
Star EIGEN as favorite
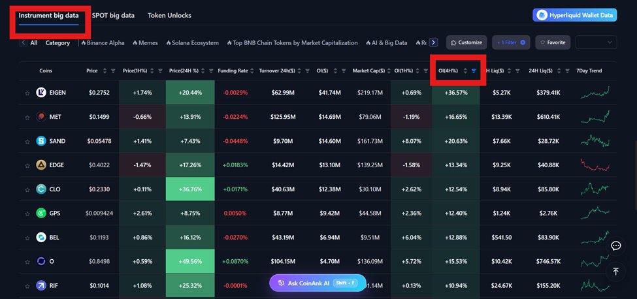(x=27, y=93)
